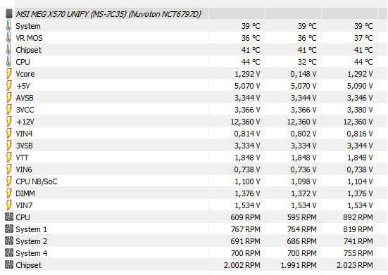The width and height of the screenshot is (388, 275).
Task: Click the lightning bolt icon beside DIMM
Action: click(9, 193)
